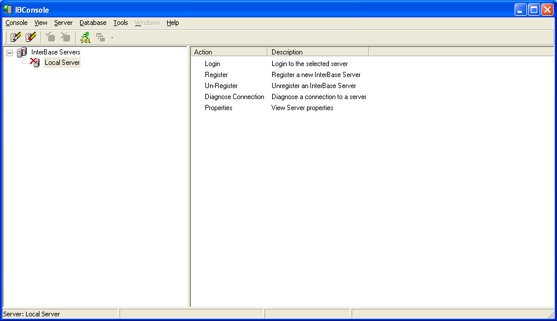Viewport: 557px width, 321px height.
Task: Open the Database menu
Action: pos(93,23)
